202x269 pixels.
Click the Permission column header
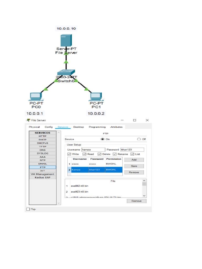point(114,159)
